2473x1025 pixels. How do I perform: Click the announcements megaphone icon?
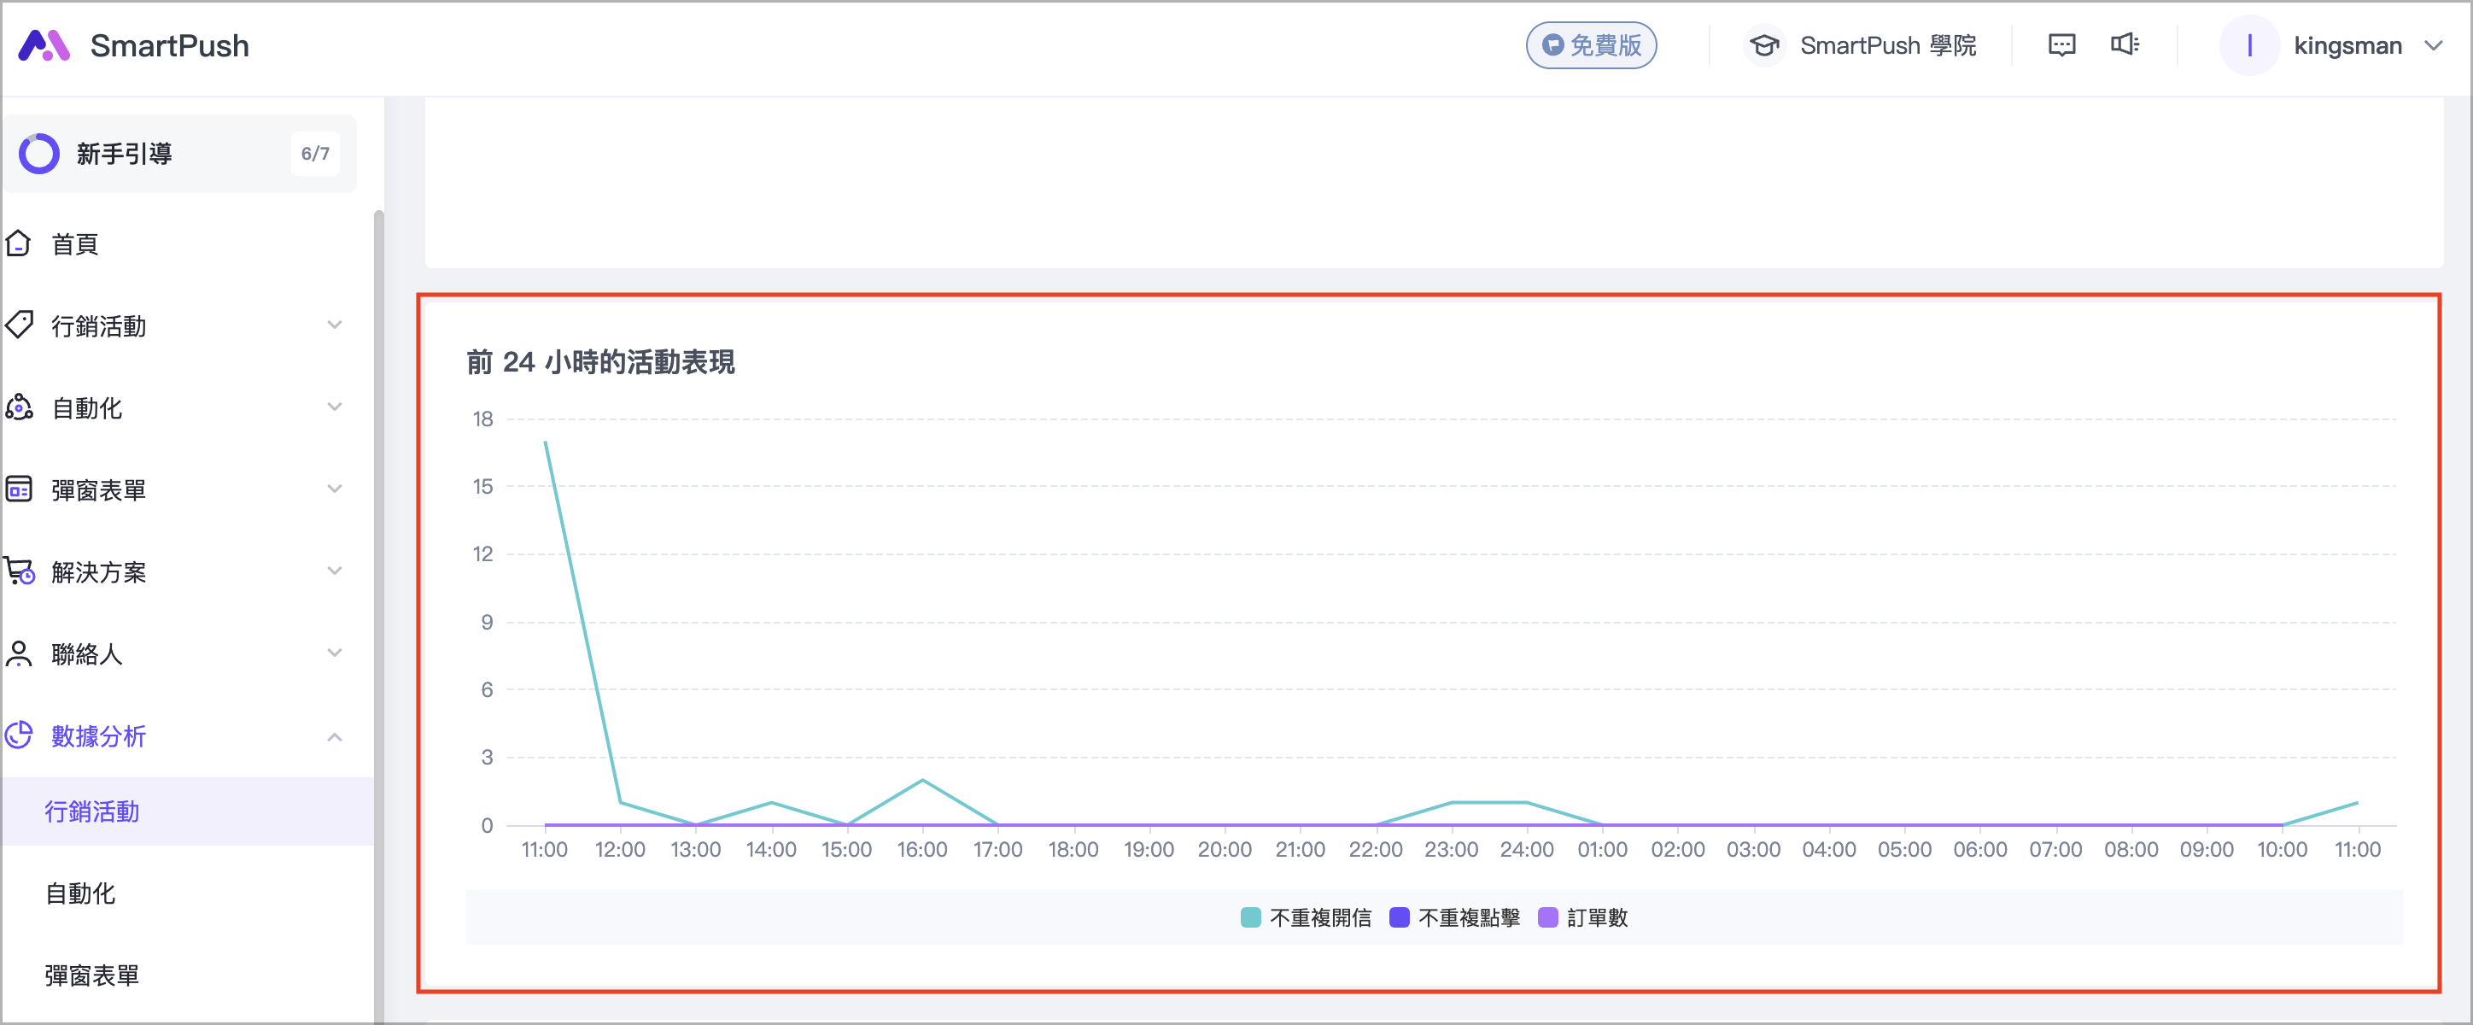point(2124,45)
